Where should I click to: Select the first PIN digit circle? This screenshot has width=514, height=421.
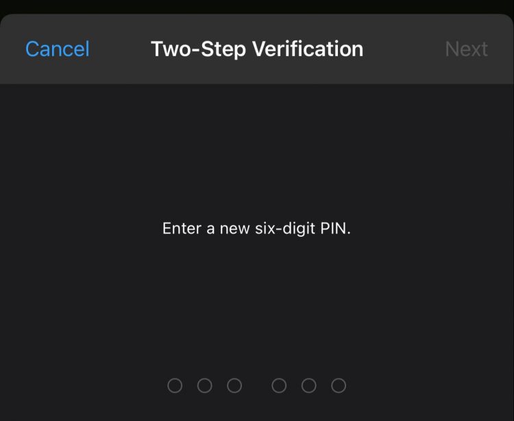pyautogui.click(x=175, y=385)
